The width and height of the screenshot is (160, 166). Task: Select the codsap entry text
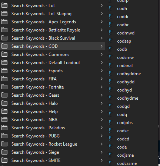[x=124, y=41]
